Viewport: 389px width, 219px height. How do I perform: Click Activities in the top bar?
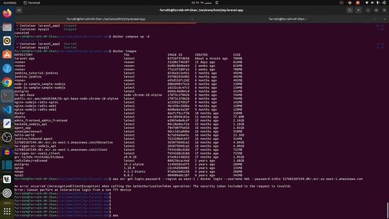[10, 2]
